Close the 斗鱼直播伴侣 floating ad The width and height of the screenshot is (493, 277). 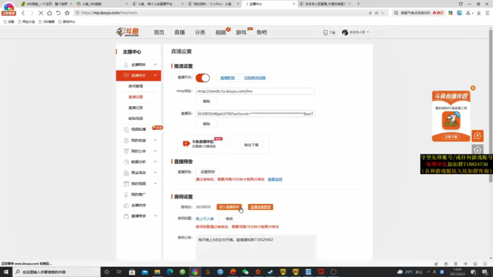click(473, 88)
